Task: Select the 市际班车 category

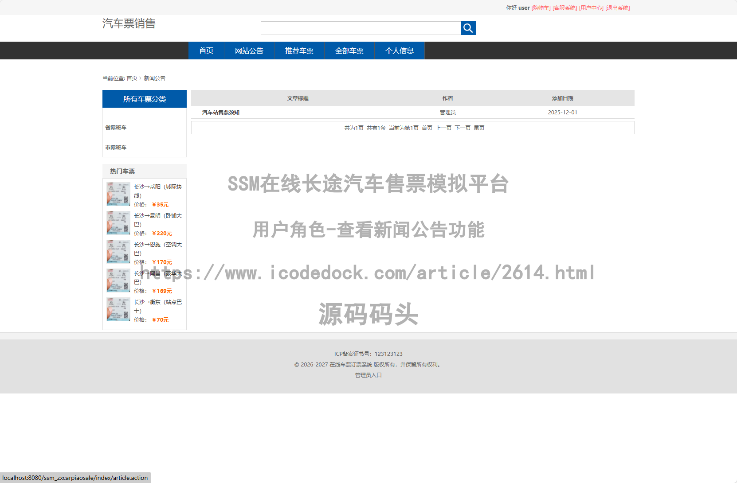Action: click(x=116, y=148)
